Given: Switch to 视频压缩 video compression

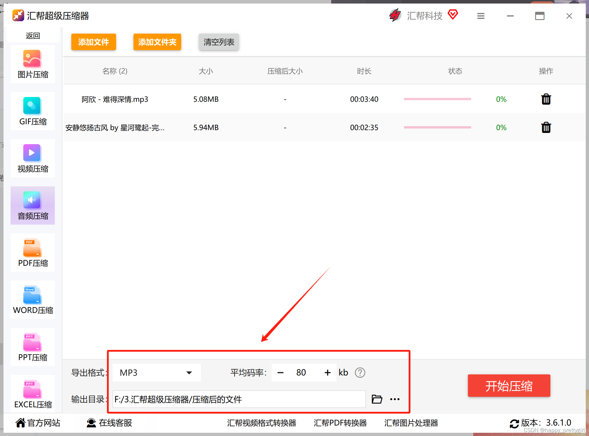Looking at the screenshot, I should pyautogui.click(x=33, y=159).
